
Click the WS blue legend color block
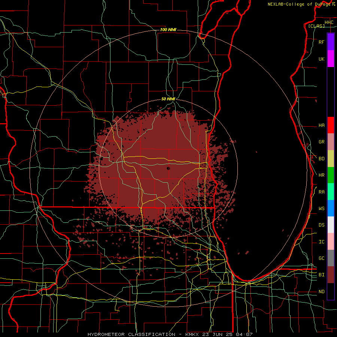point(331,208)
